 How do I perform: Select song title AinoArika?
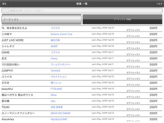click(8, 119)
